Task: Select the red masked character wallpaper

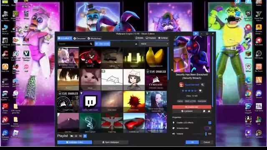Action: [90, 57]
